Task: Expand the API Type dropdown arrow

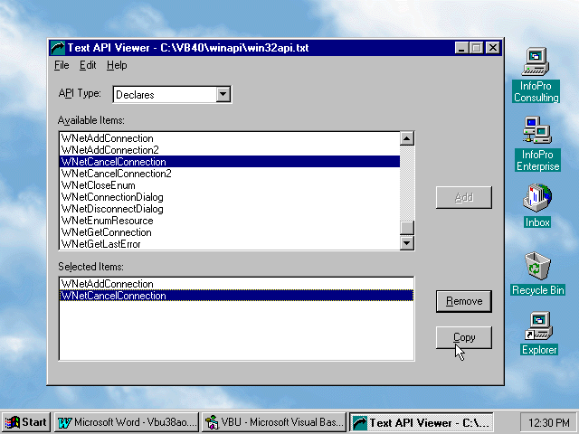Action: pyautogui.click(x=223, y=95)
